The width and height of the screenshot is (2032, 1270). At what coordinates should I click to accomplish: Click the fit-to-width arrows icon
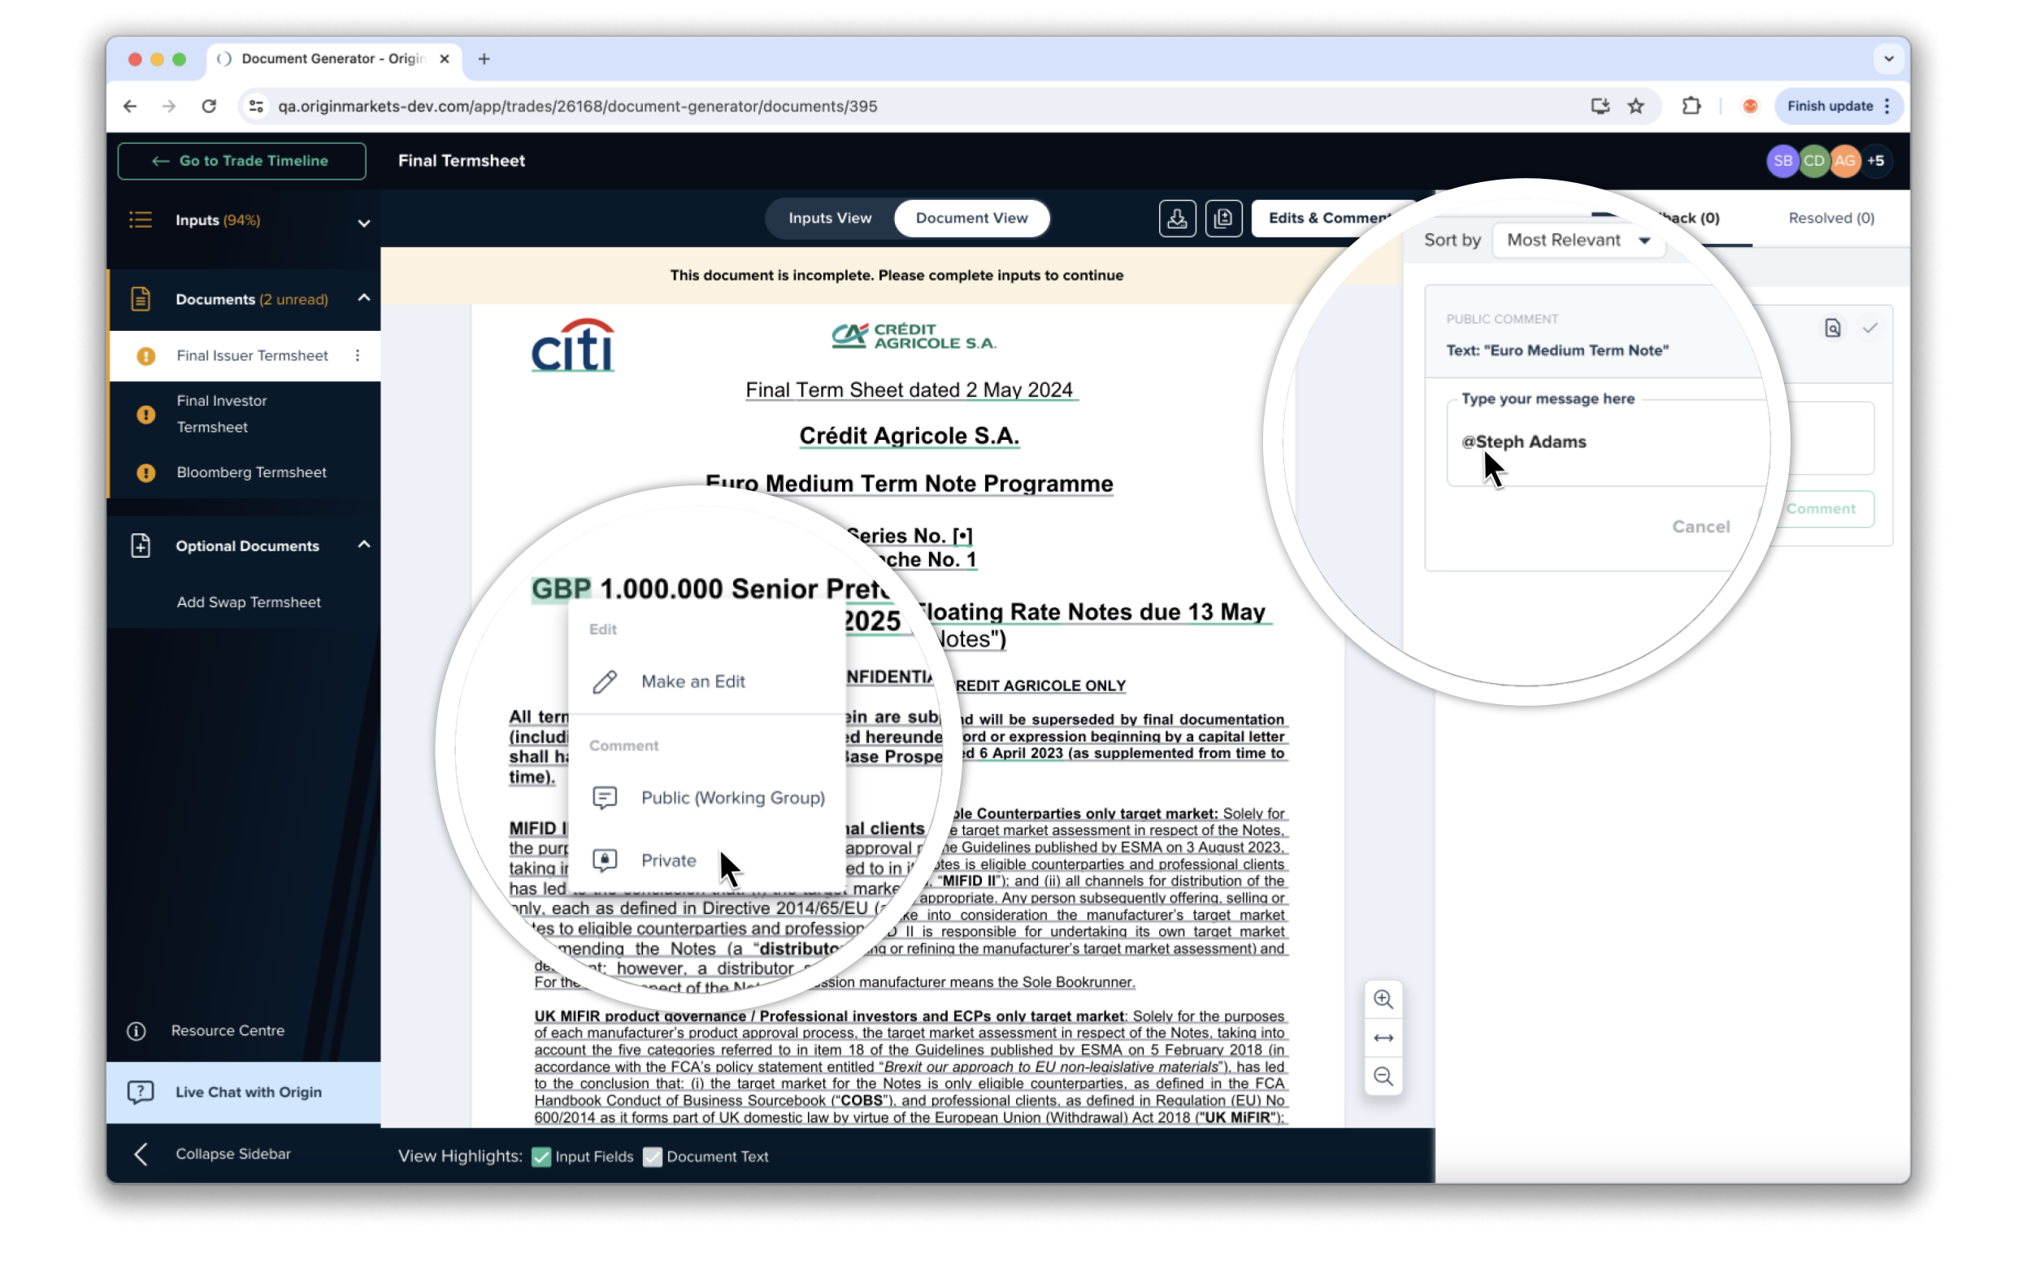(x=1383, y=1038)
